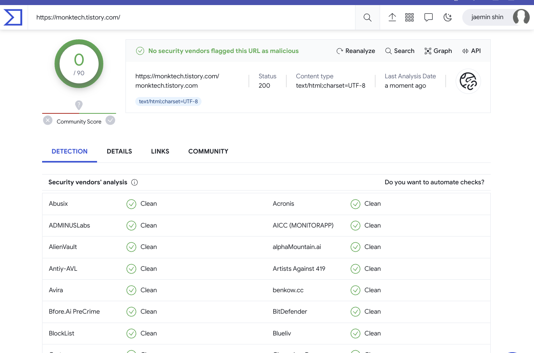This screenshot has height=353, width=534.
Task: Open the VirusTotal home logo
Action: pos(13,18)
